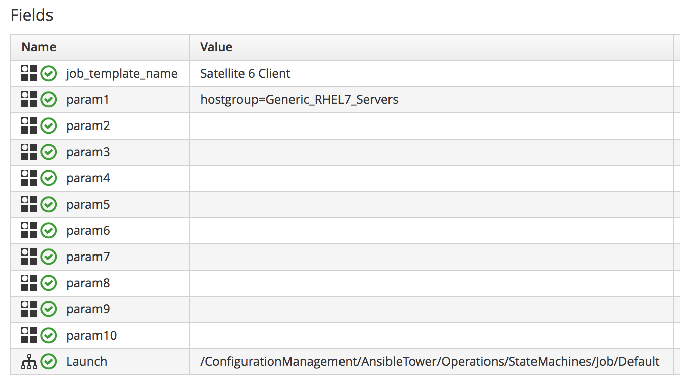The height and width of the screenshot is (382, 680).
Task: Select the attribute icon in param1 row
Action: click(x=29, y=100)
